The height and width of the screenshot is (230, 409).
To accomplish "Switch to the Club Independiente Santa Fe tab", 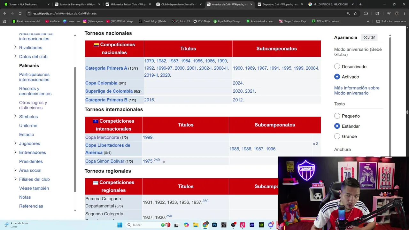I will pyautogui.click(x=178, y=4).
